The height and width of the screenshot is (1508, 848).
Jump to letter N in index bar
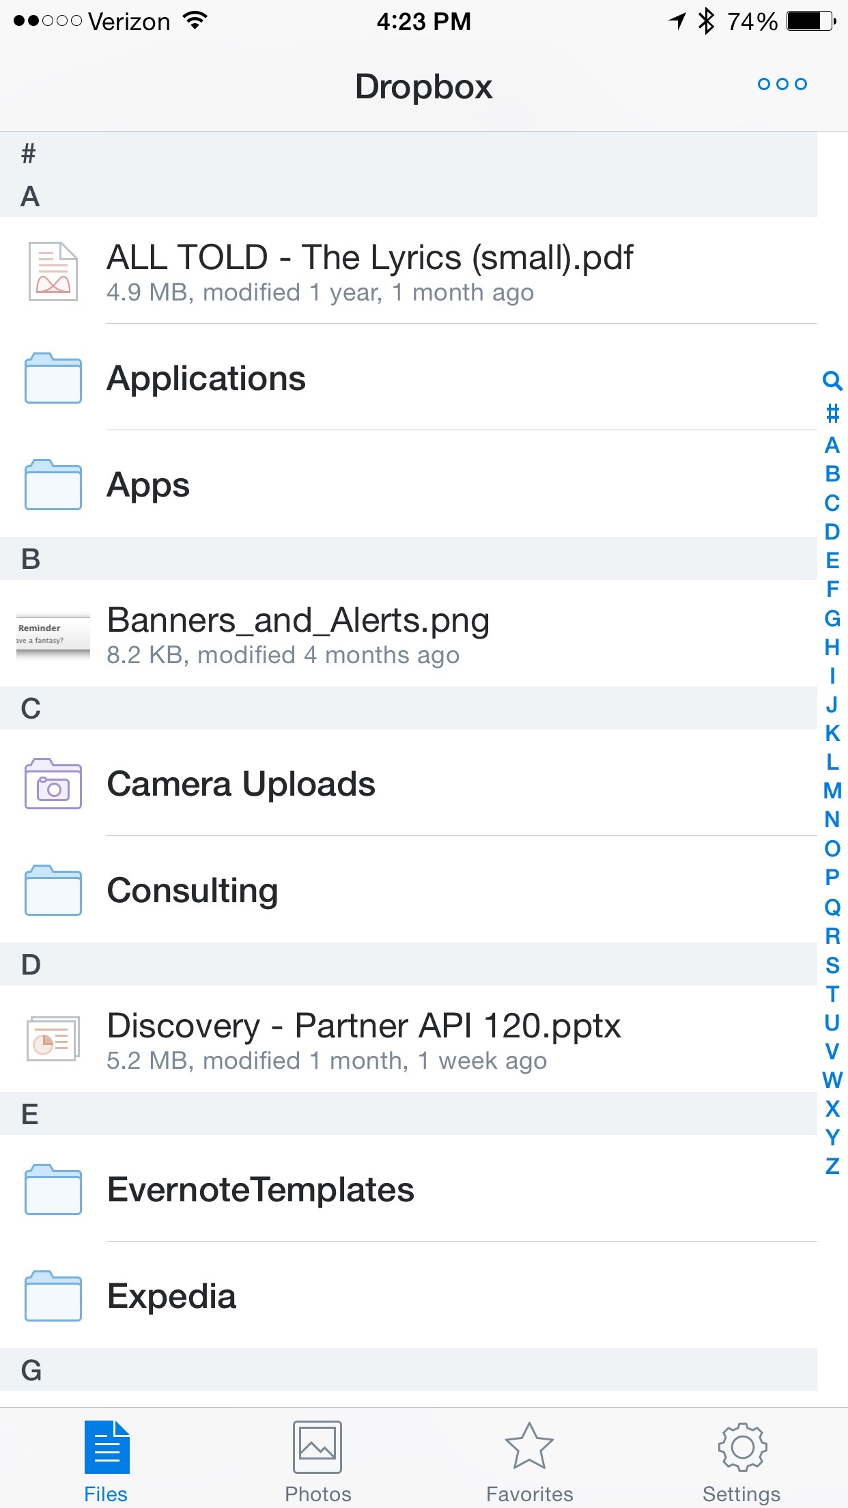(x=832, y=820)
